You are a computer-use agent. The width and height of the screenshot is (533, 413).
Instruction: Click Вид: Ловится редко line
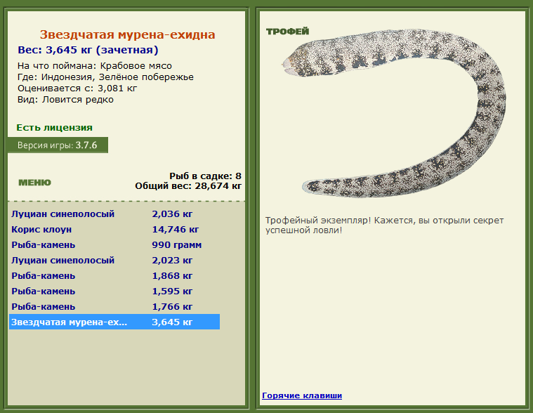(x=65, y=100)
